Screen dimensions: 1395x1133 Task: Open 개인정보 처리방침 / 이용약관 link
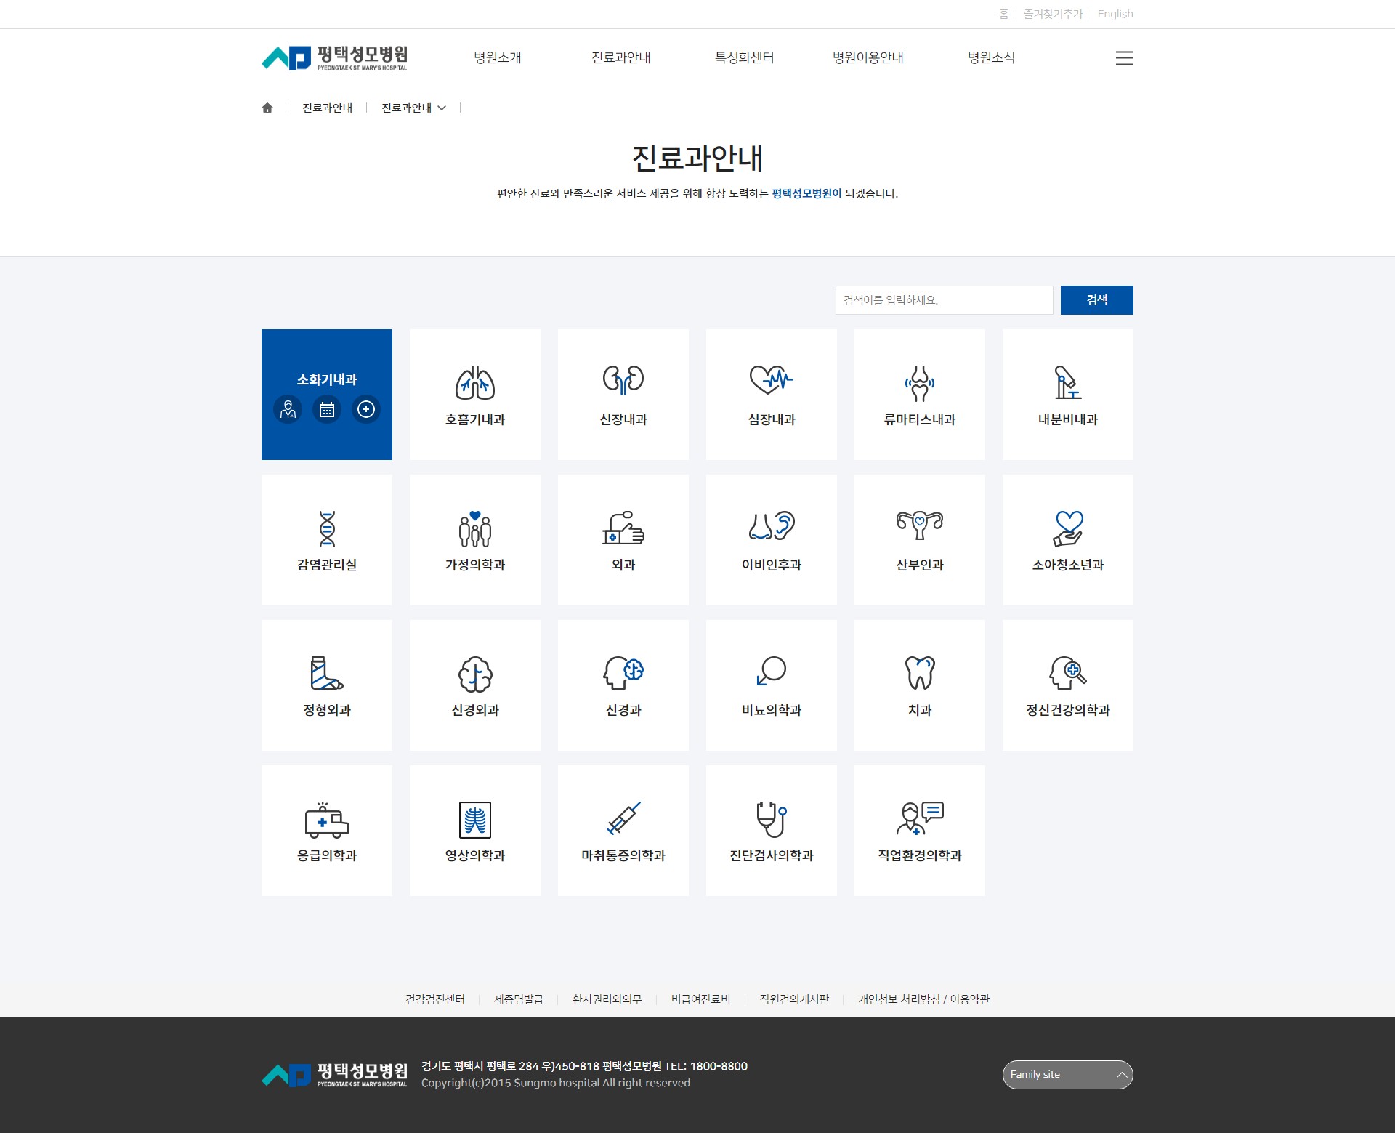[x=923, y=999]
